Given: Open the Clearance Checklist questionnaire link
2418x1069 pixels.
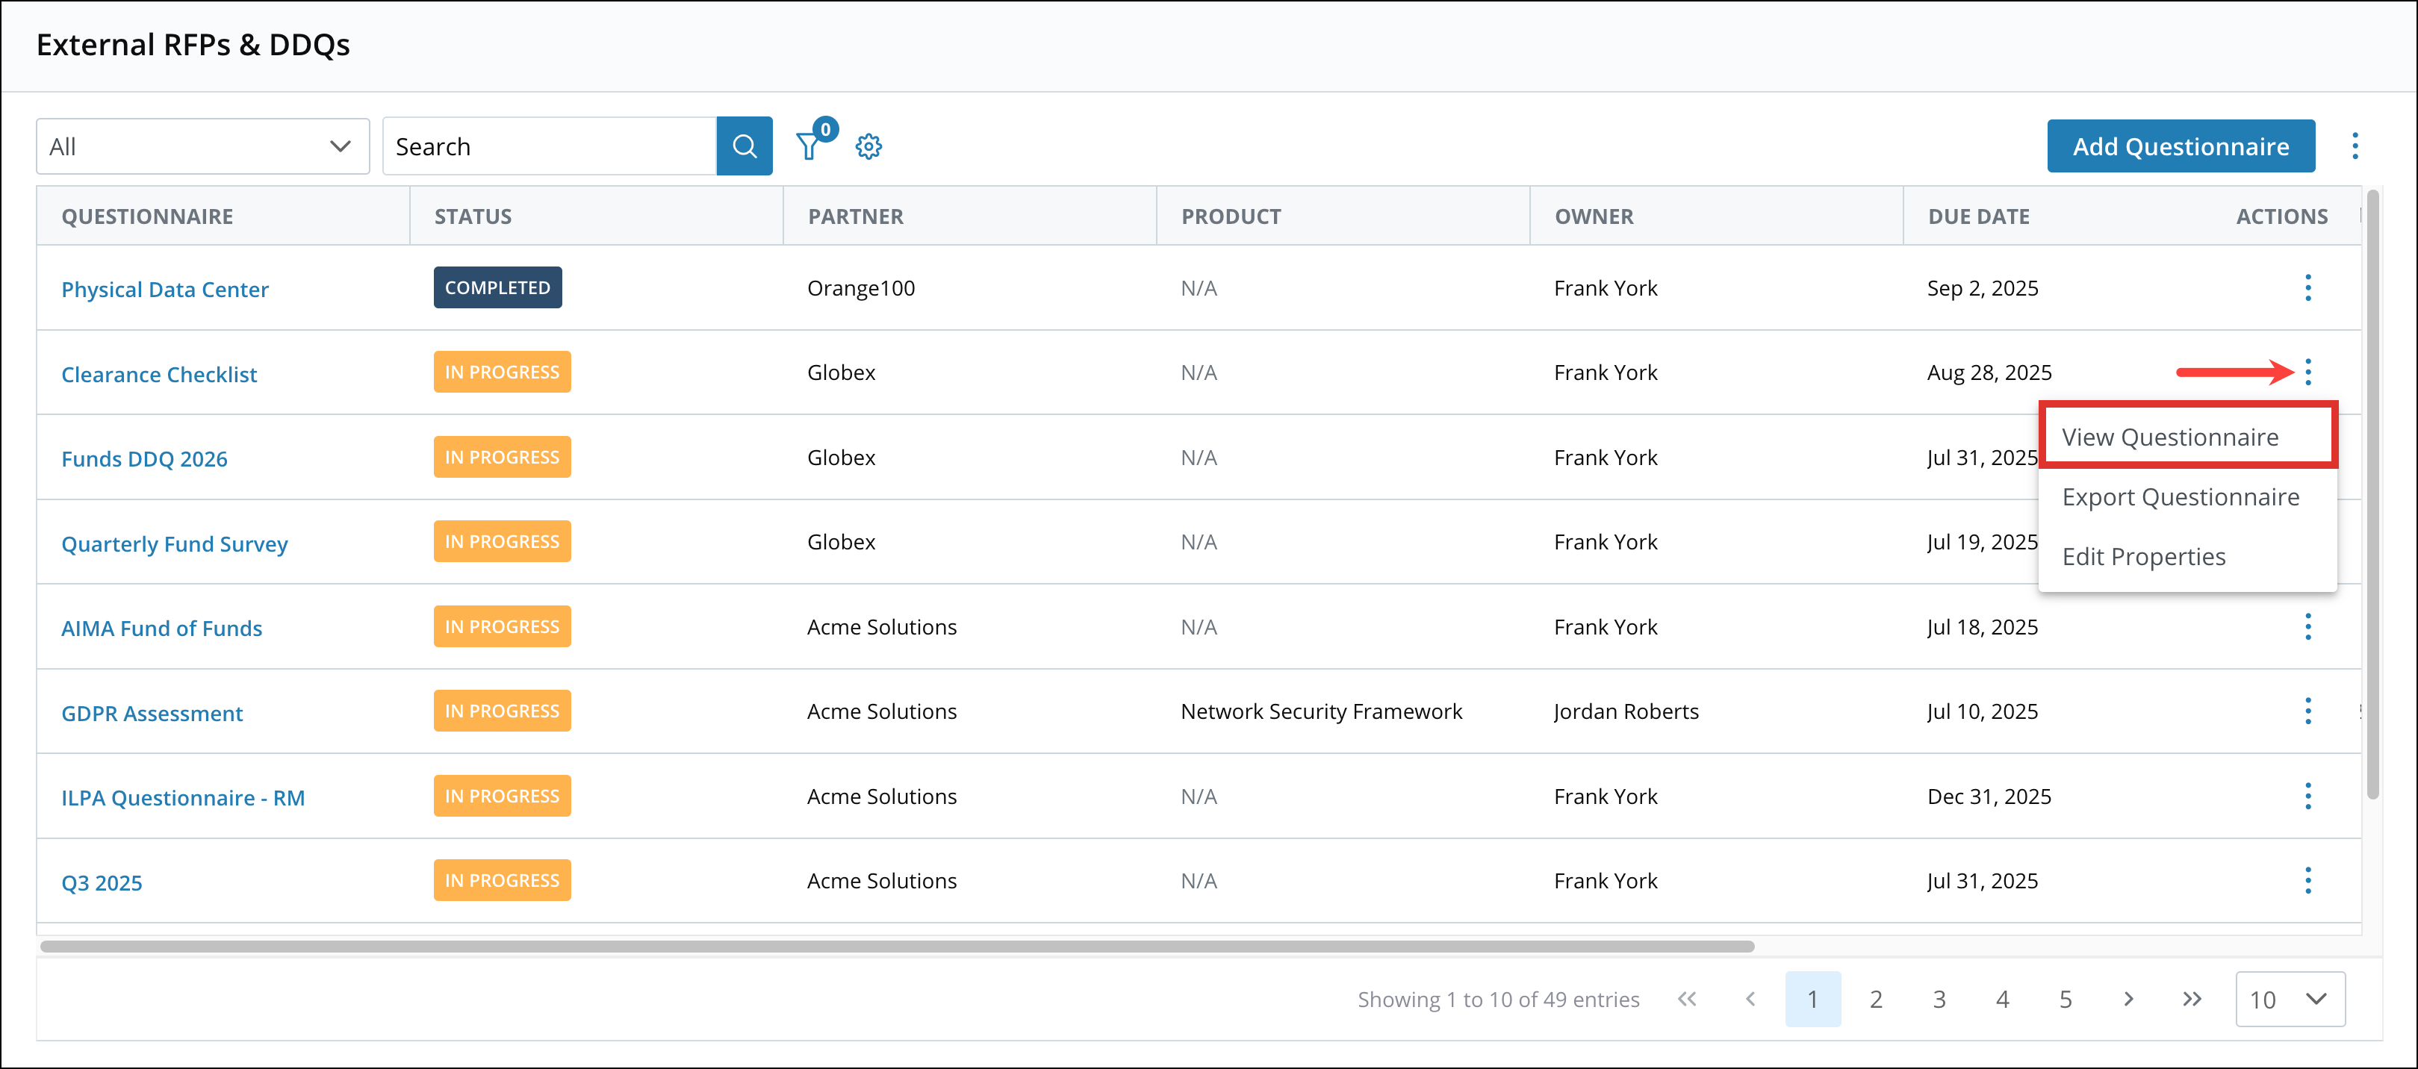Looking at the screenshot, I should click(158, 373).
